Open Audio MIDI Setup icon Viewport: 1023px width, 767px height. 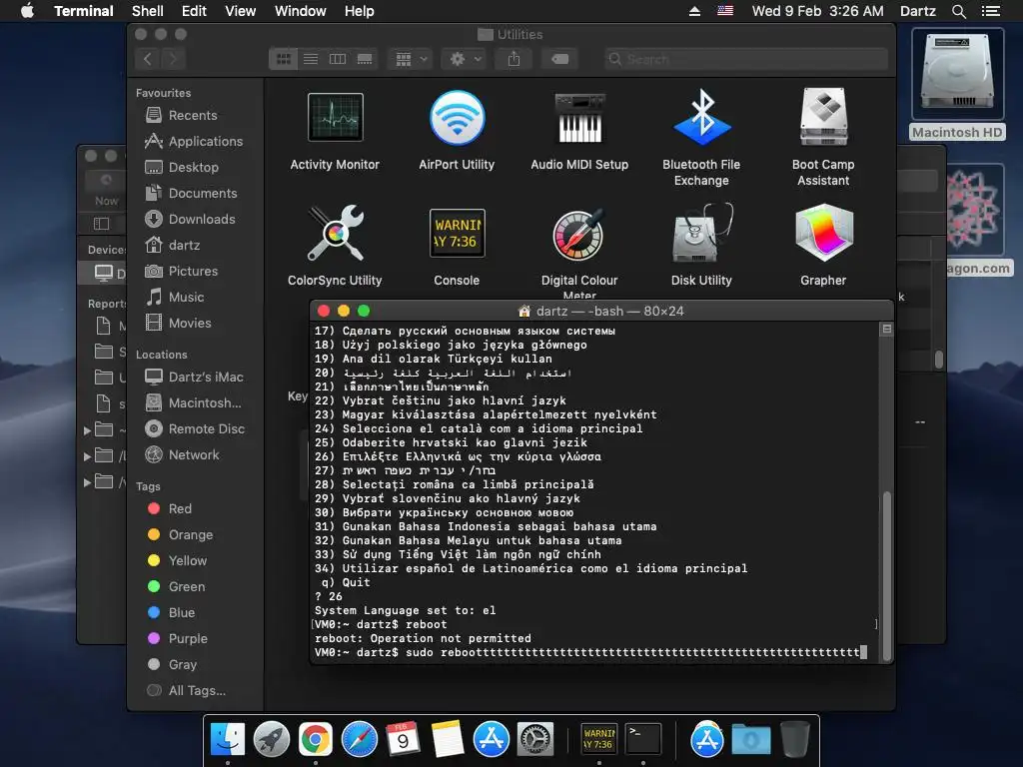tap(579, 118)
